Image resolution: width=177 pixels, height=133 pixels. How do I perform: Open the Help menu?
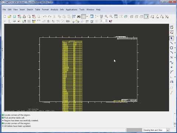tap(98, 10)
